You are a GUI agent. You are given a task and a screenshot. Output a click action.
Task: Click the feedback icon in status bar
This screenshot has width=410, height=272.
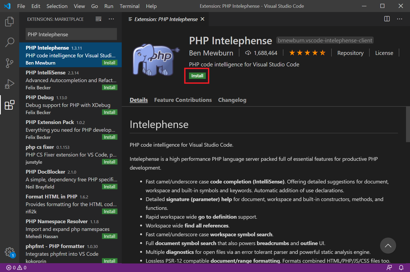coord(389,267)
